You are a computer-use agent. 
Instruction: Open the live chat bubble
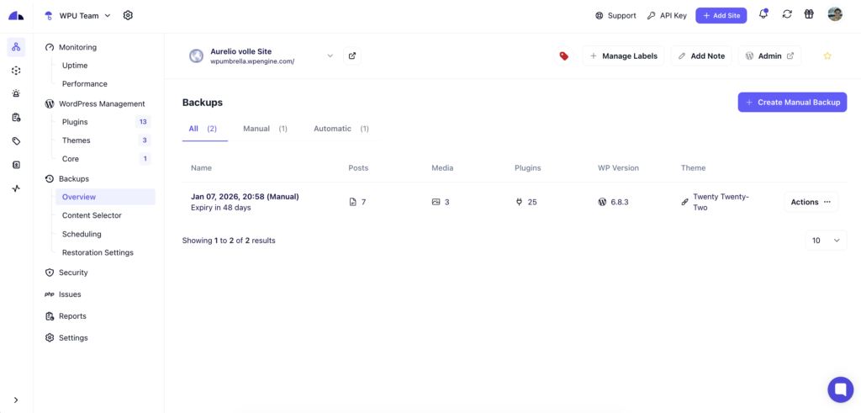(x=840, y=389)
